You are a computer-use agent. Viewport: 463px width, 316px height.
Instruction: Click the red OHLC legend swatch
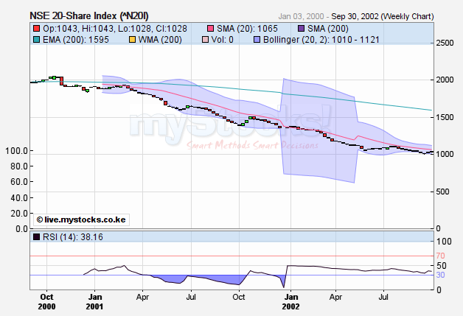point(36,28)
